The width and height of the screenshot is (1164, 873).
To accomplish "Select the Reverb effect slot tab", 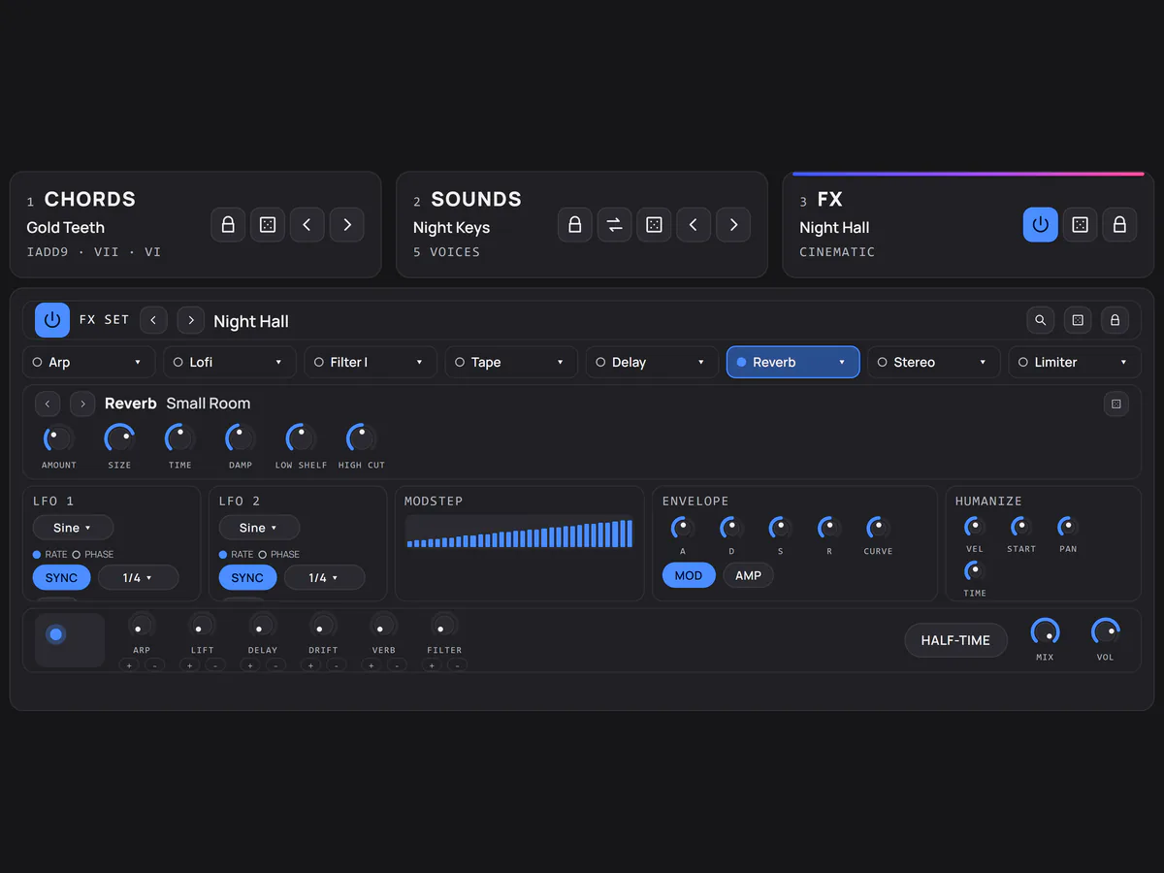I will (792, 362).
